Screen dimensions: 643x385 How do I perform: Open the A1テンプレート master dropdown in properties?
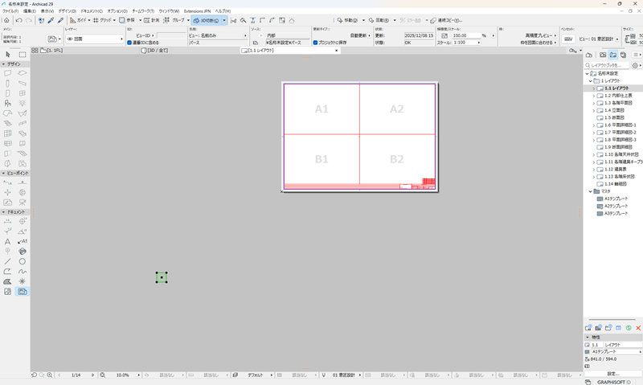[x=616, y=352]
